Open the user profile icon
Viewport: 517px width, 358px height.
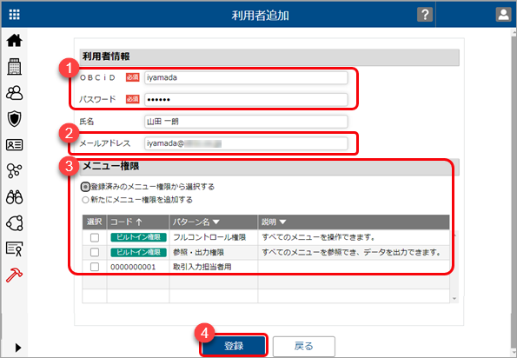pos(503,15)
